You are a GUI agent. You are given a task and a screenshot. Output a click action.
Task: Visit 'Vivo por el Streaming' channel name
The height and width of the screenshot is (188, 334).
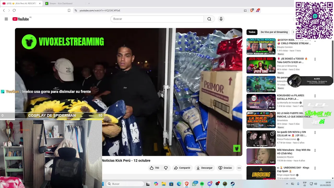(287, 66)
